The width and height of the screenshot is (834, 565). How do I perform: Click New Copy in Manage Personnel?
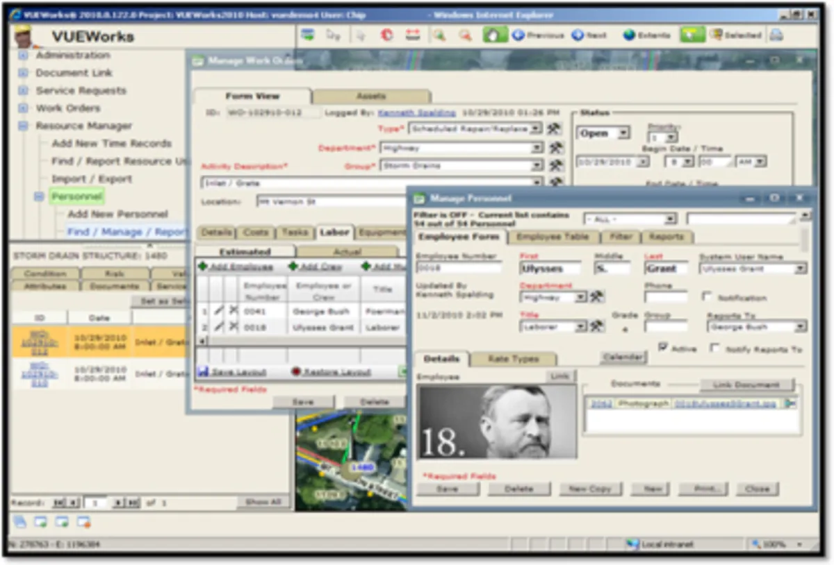pos(590,489)
